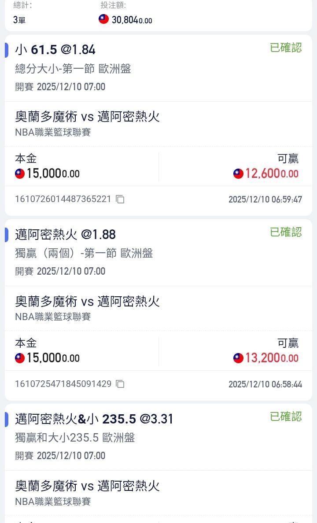
Task: Tap the flag beside 本金 in 邁阿密熱火 @1.88 bet
Action: pyautogui.click(x=20, y=358)
